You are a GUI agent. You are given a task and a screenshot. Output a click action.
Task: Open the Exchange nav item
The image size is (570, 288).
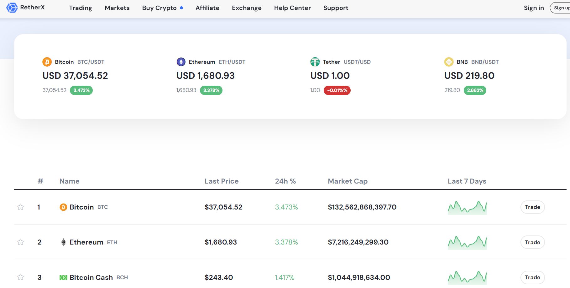coord(247,8)
